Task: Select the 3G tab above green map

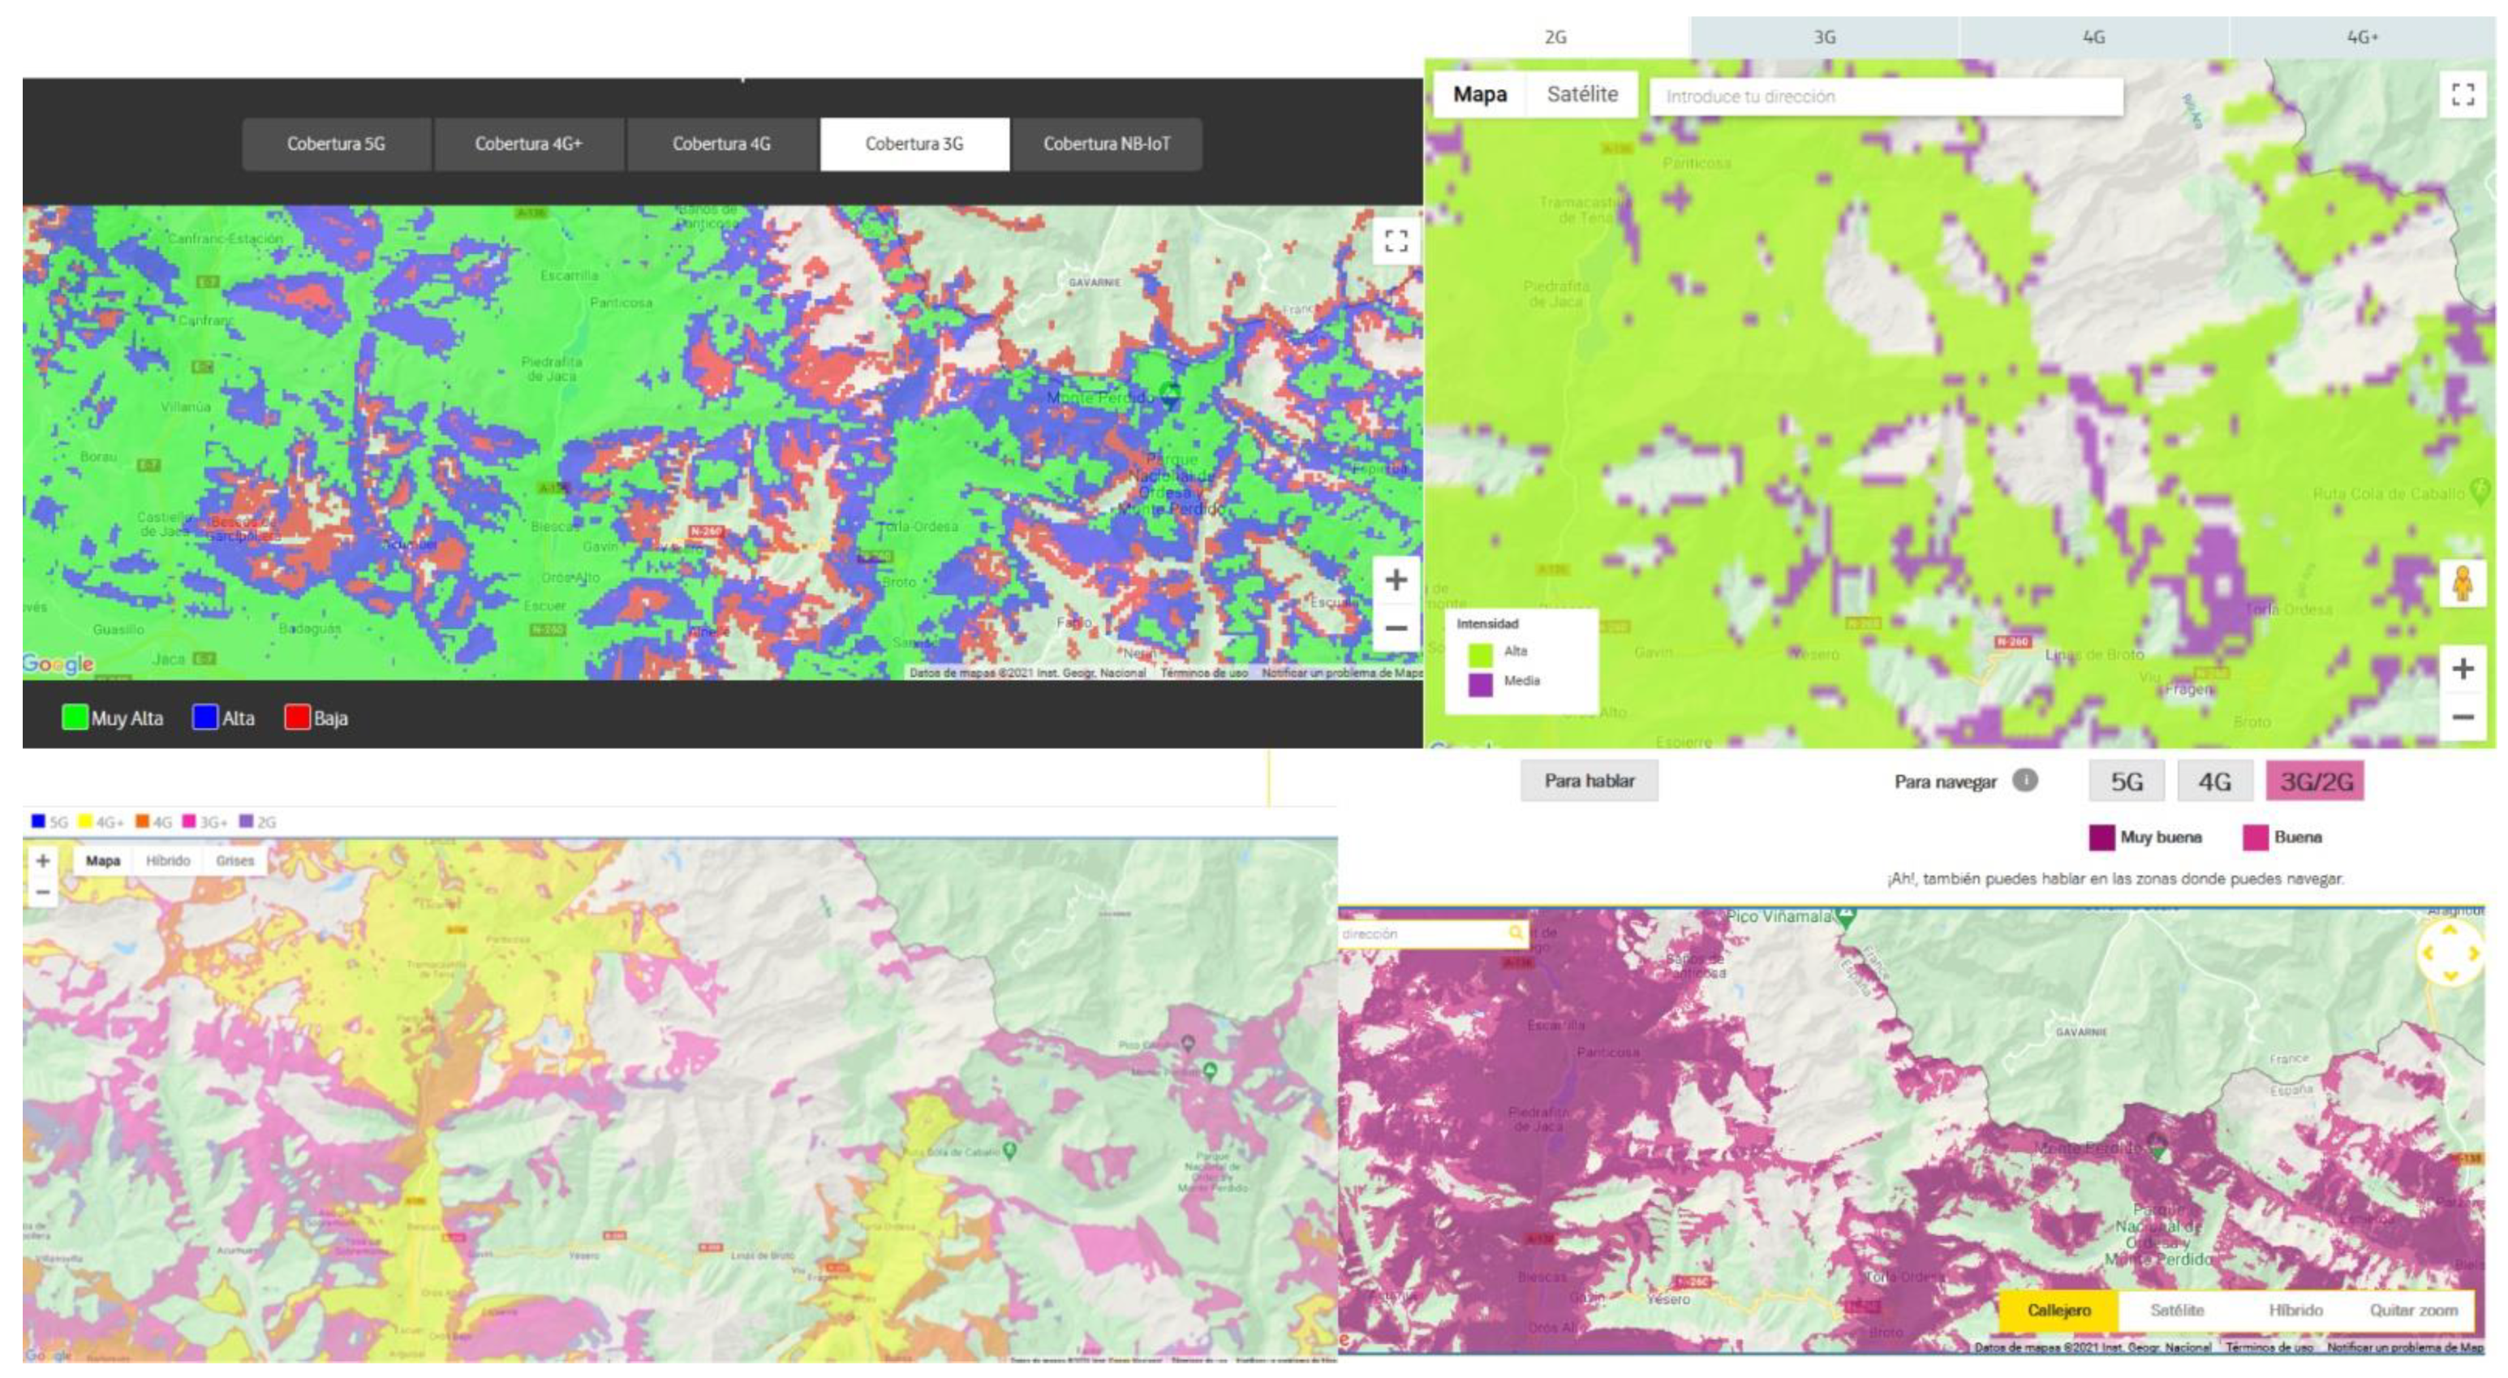Action: (1823, 37)
